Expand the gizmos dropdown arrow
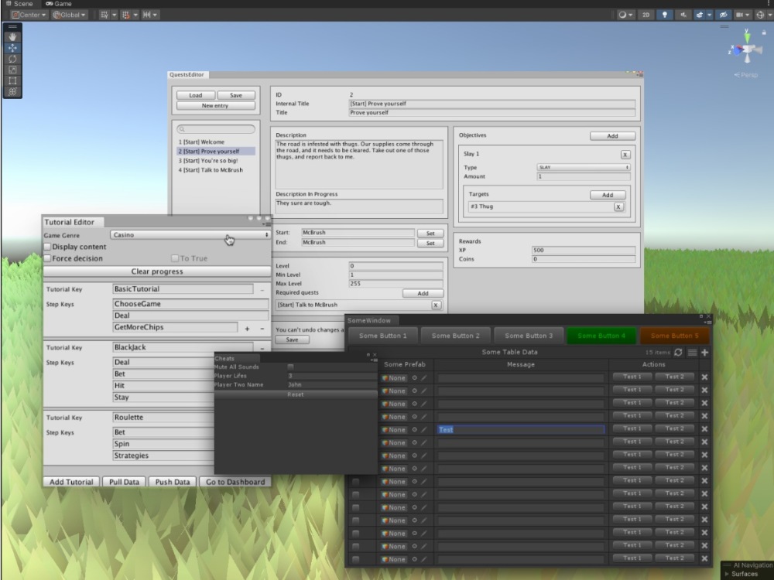Viewport: 774px width, 580px height. pos(769,15)
